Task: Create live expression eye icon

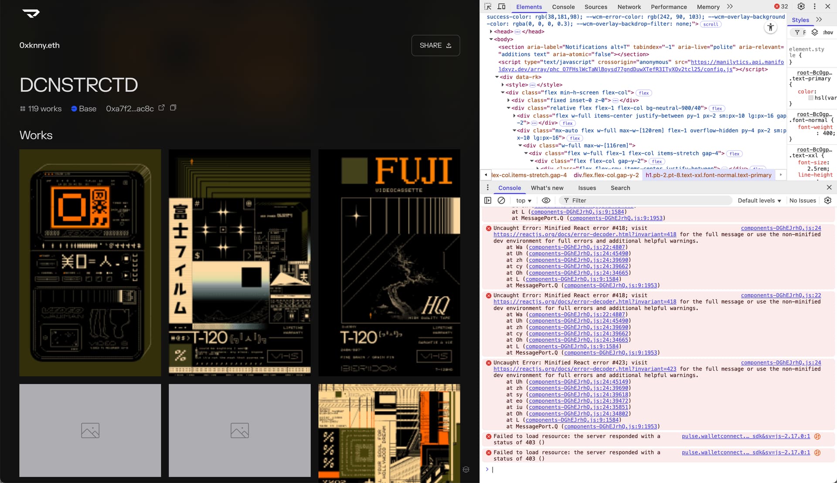Action: [546, 200]
